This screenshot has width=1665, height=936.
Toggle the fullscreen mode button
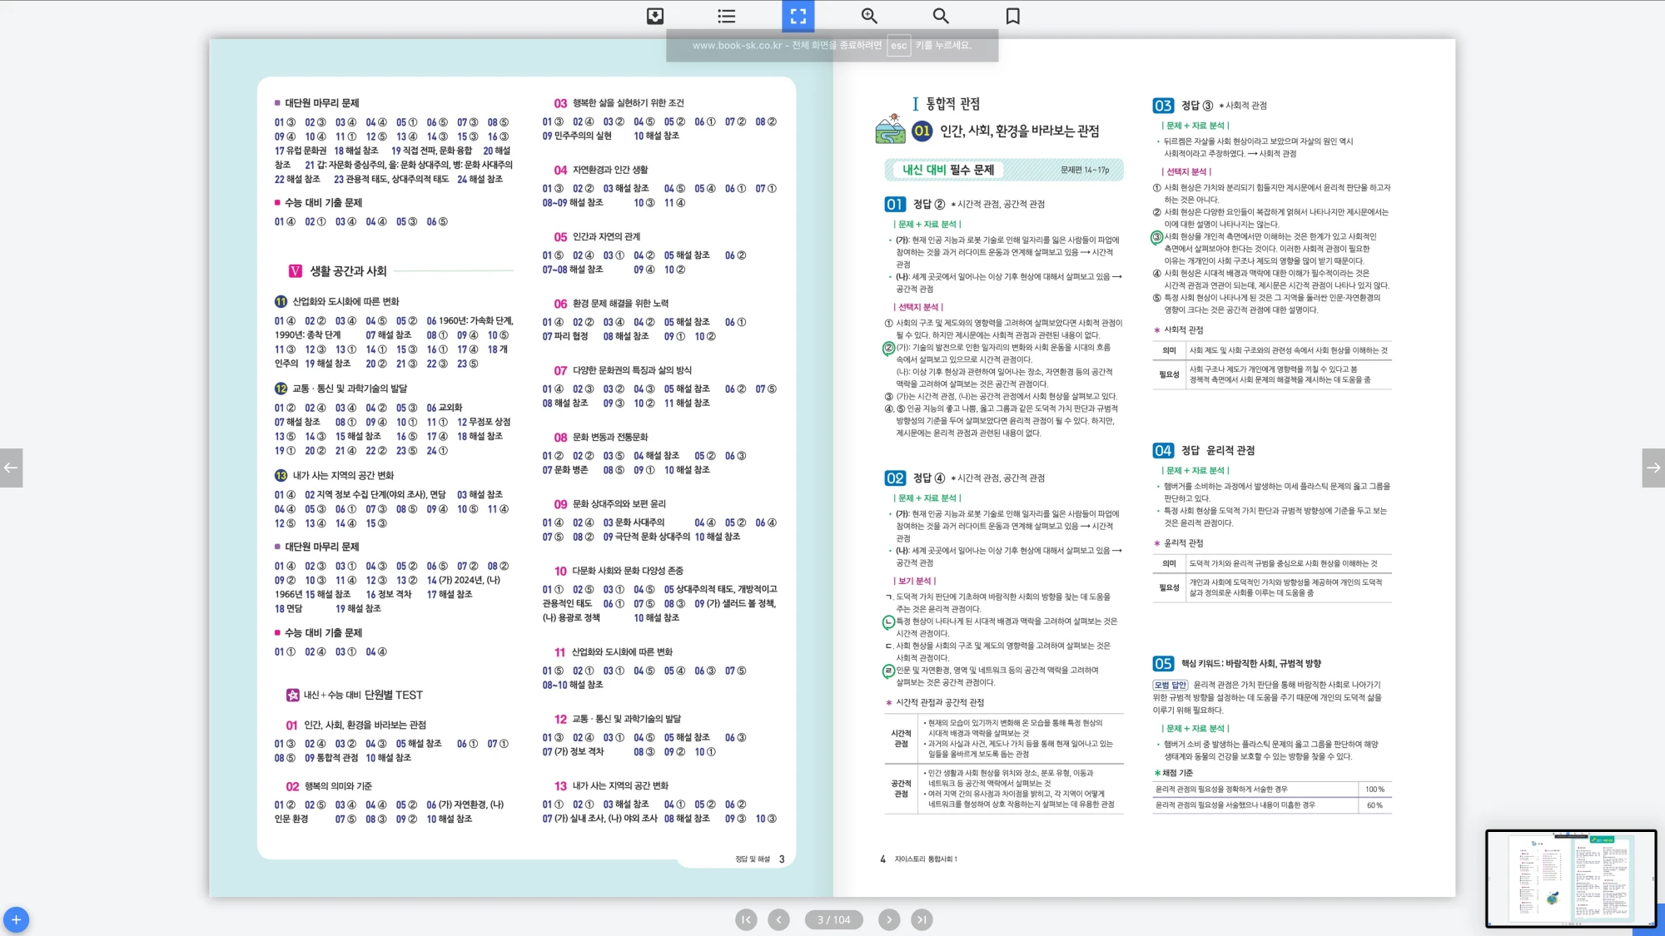click(x=798, y=16)
